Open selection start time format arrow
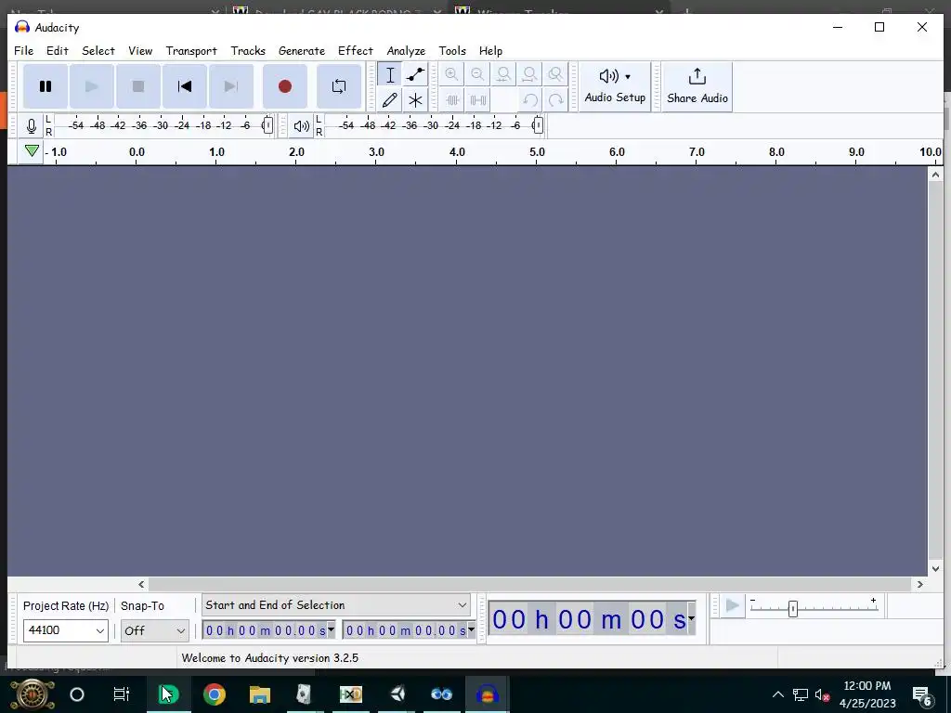This screenshot has height=713, width=951. (x=332, y=629)
